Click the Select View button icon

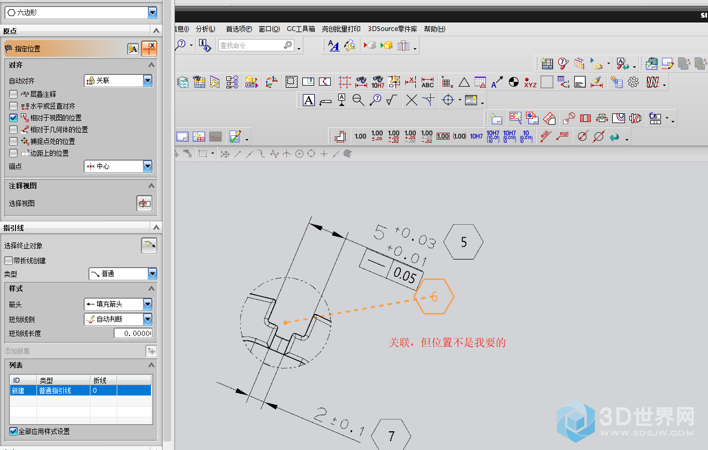coord(144,203)
